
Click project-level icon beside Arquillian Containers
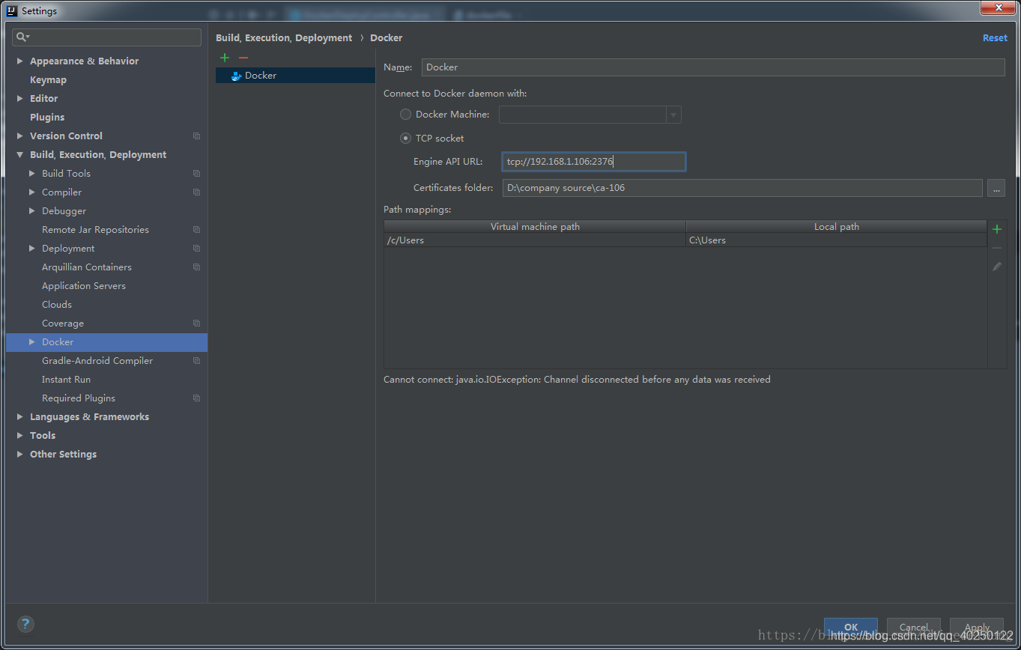coord(196,267)
